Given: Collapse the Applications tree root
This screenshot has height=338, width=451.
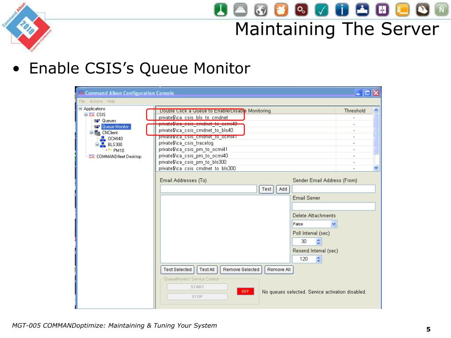Looking at the screenshot, I should 80,108.
